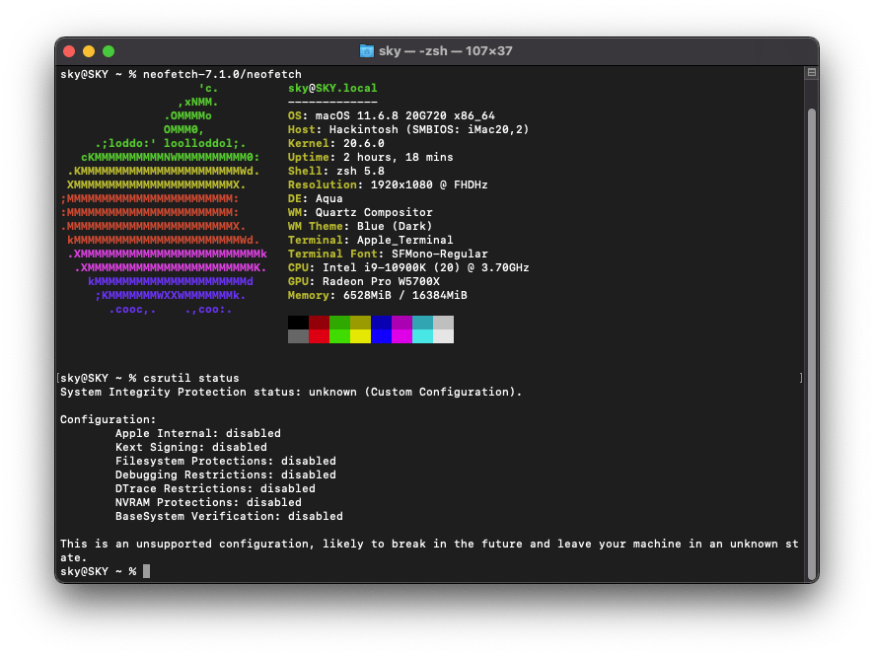Image resolution: width=874 pixels, height=656 pixels.
Task: Click the bright cyan color block
Action: click(x=422, y=336)
